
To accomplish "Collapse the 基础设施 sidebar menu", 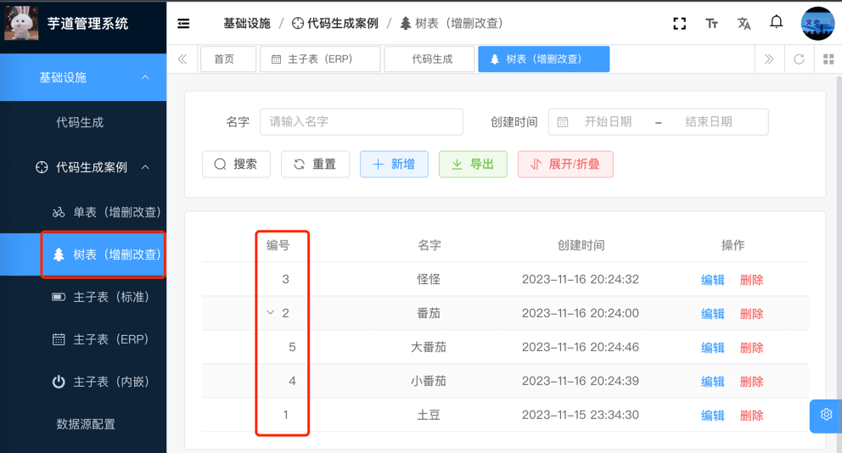I will (145, 77).
